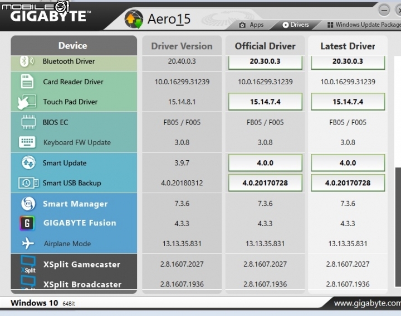Install Touch Pad official driver 15.14.7.4

point(265,102)
